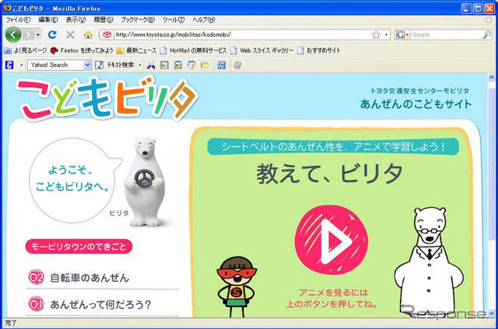Open the Google search engine selector
498x329 pixels.
click(402, 35)
